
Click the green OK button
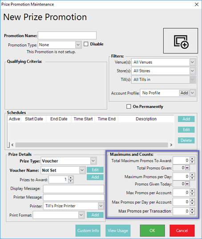click(x=152, y=231)
